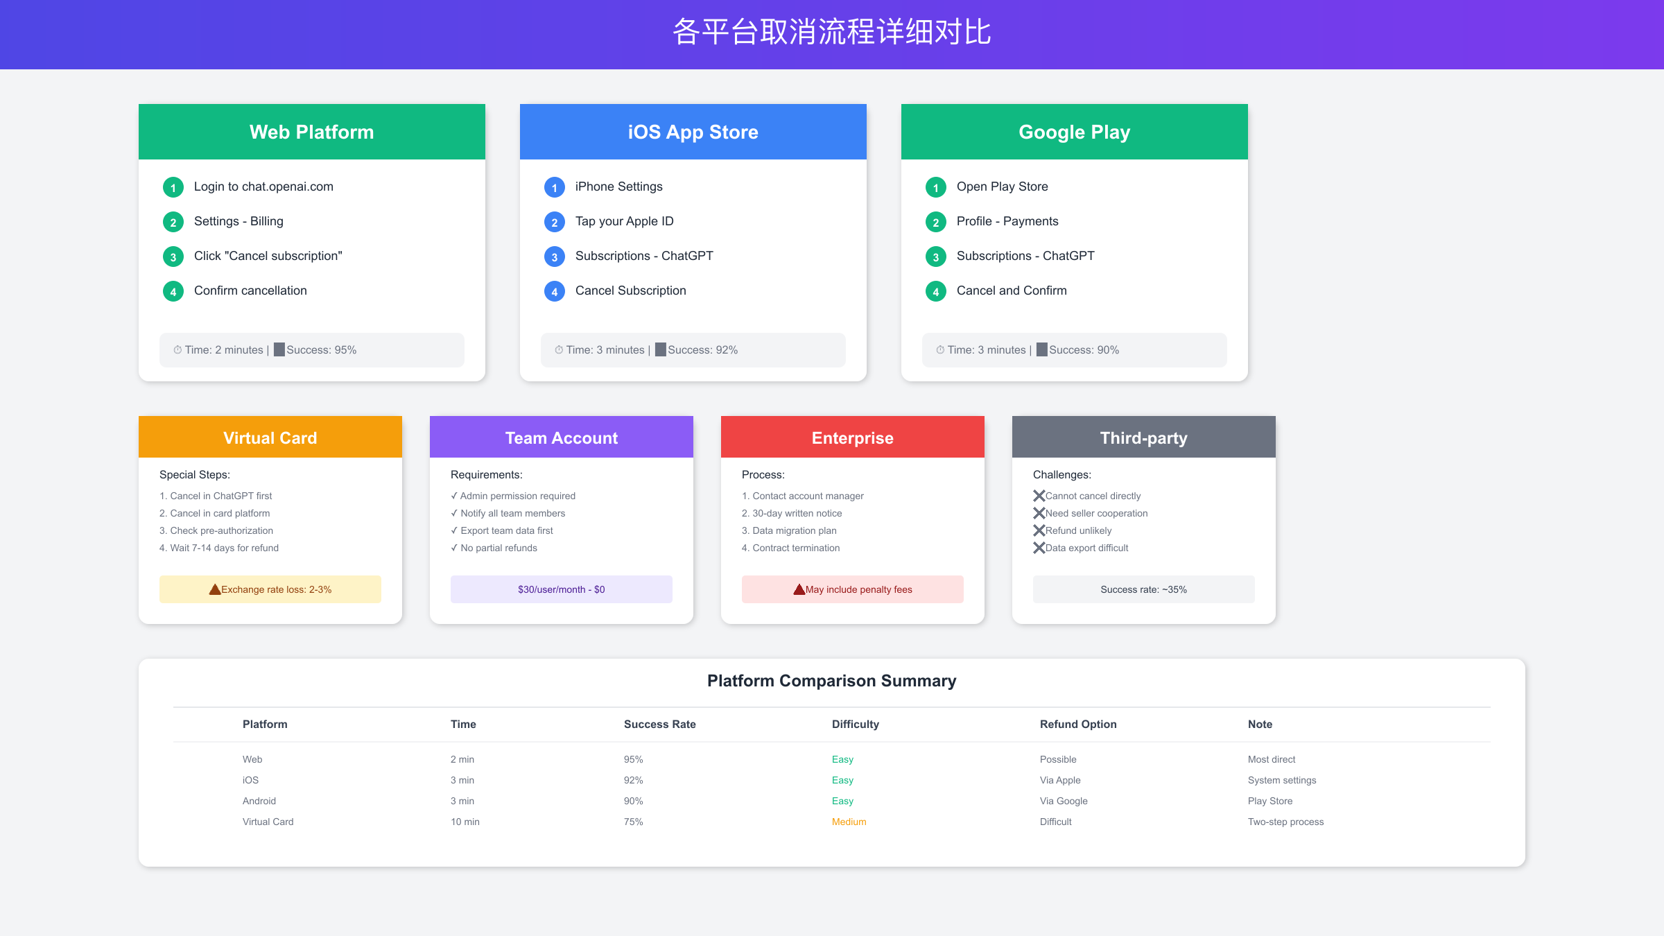Open the Virtual Card header
This screenshot has width=1664, height=936.
(270, 437)
